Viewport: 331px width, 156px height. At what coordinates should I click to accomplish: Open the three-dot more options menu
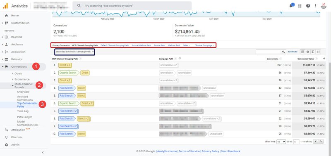tap(316, 6)
